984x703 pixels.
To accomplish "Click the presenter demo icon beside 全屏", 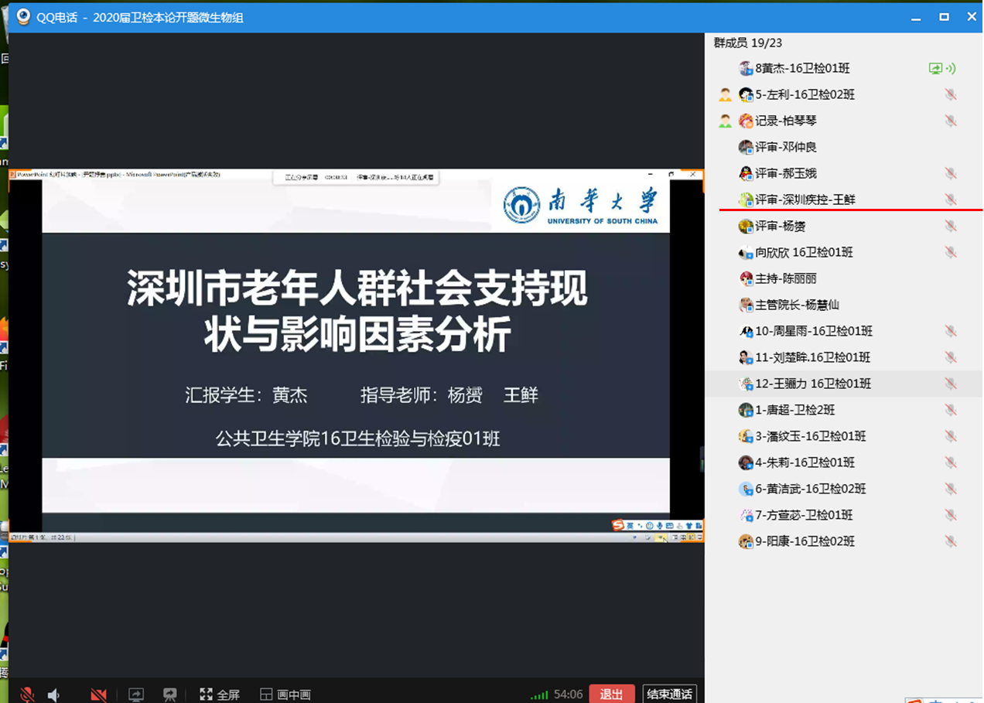I will pos(170,694).
